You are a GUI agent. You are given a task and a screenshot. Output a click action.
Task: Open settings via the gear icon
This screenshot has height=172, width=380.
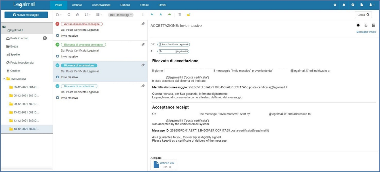(x=335, y=5)
